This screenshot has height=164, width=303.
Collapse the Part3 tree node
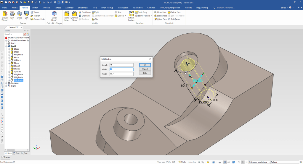tap(7, 46)
